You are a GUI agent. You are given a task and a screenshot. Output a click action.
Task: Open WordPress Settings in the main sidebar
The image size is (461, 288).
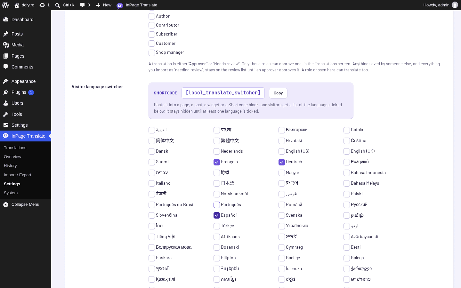(26, 125)
